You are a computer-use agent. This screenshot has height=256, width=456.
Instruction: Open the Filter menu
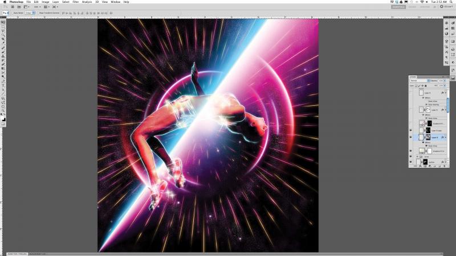(75, 2)
